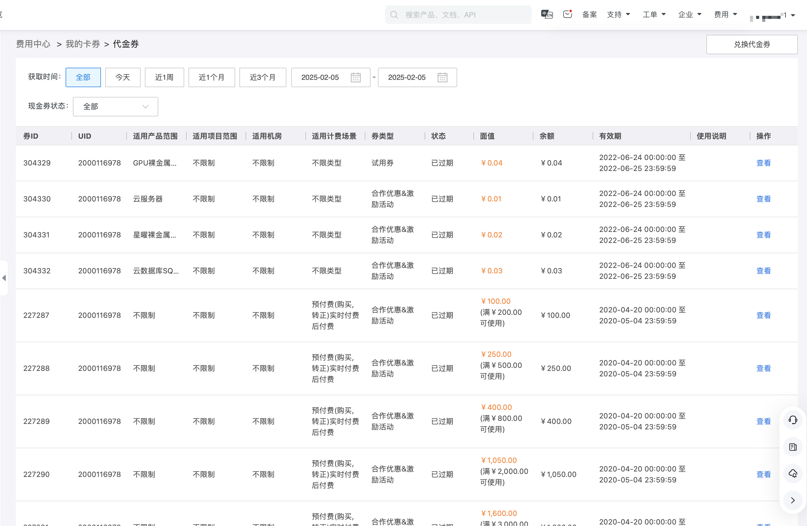Image resolution: width=807 pixels, height=526 pixels.
Task: Click the 适用产品范围 column header
Action: pos(155,136)
